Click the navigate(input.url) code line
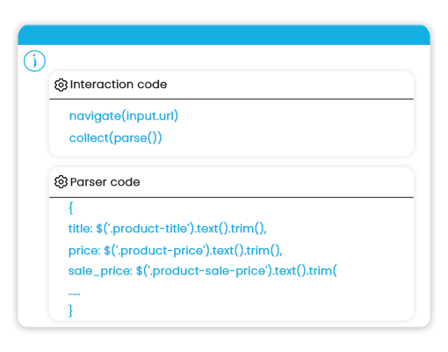Viewport: 448px width, 352px height. pos(124,116)
